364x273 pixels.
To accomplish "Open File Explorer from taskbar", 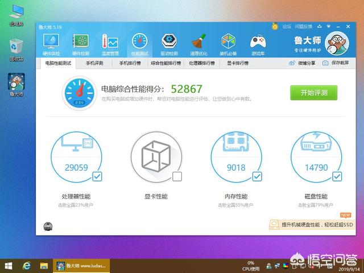I will click(44, 266).
